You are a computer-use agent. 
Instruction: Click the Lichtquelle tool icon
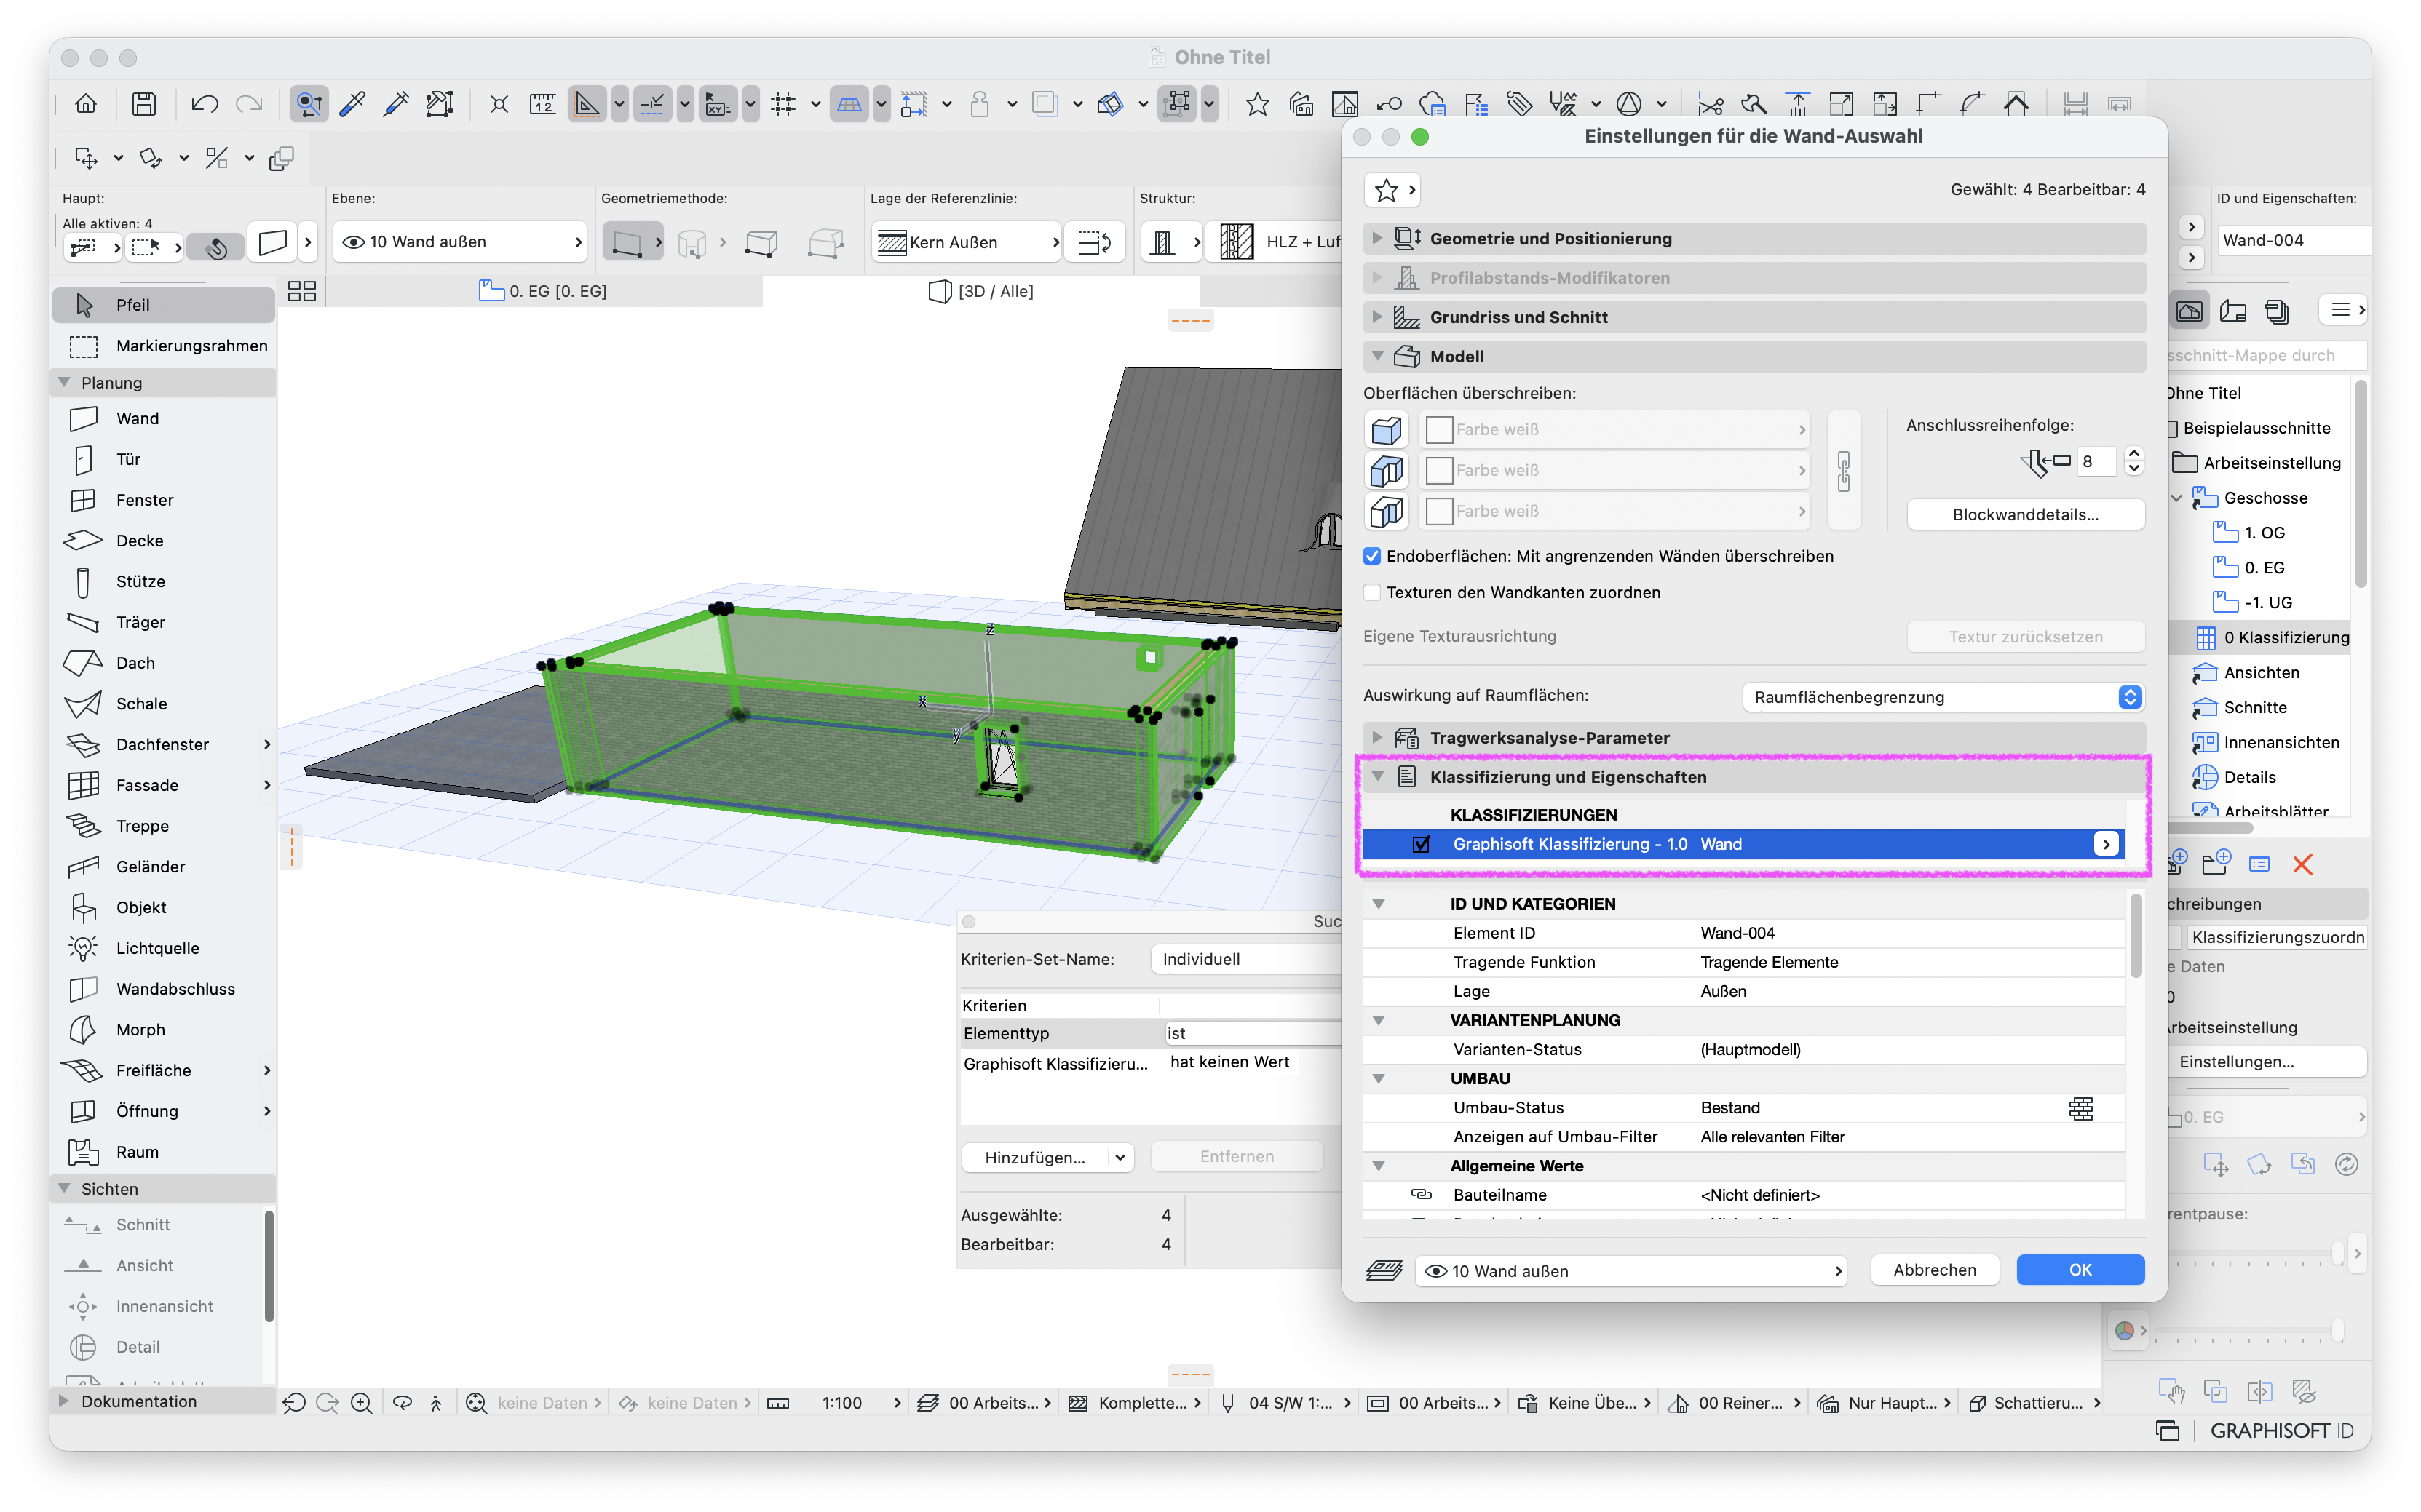click(x=82, y=948)
